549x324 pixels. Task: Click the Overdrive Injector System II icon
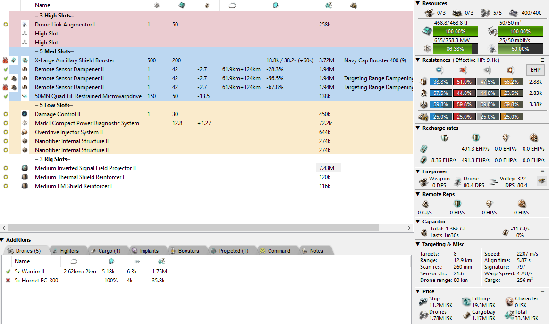(x=25, y=132)
